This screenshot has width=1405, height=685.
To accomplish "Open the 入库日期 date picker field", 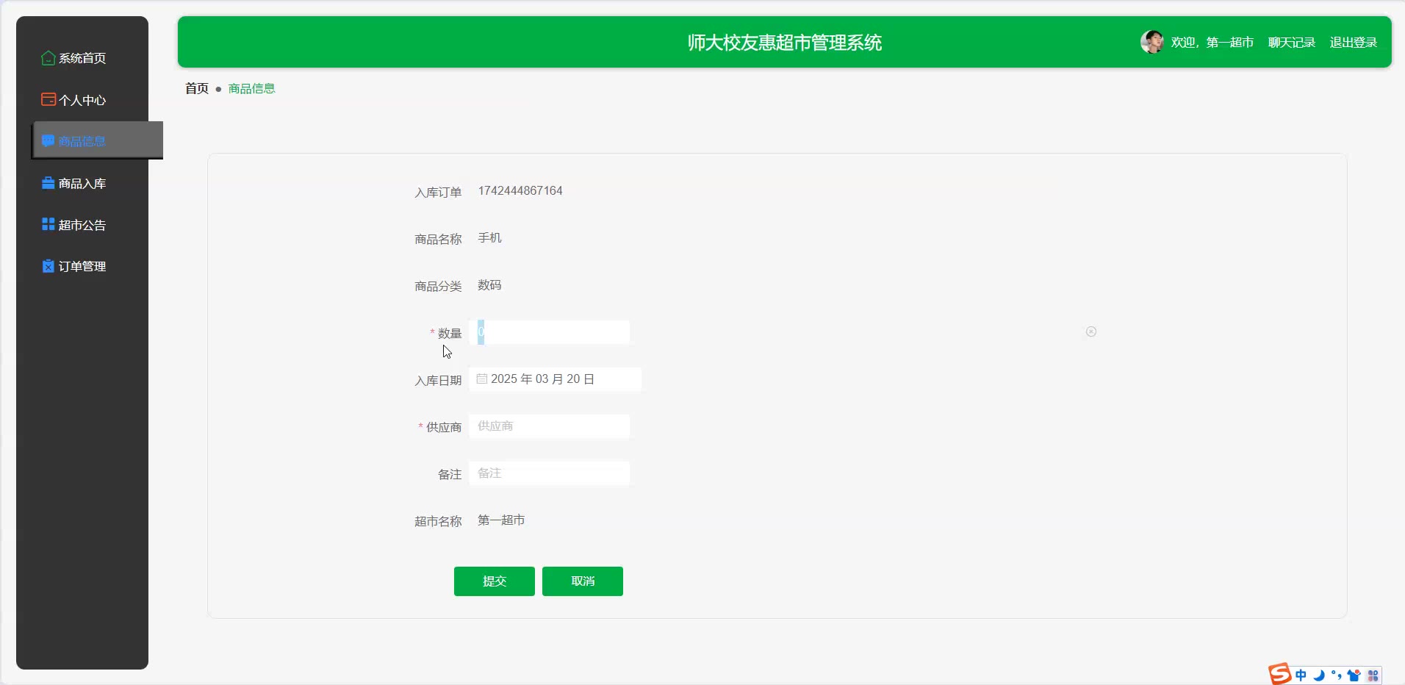I will tap(556, 379).
